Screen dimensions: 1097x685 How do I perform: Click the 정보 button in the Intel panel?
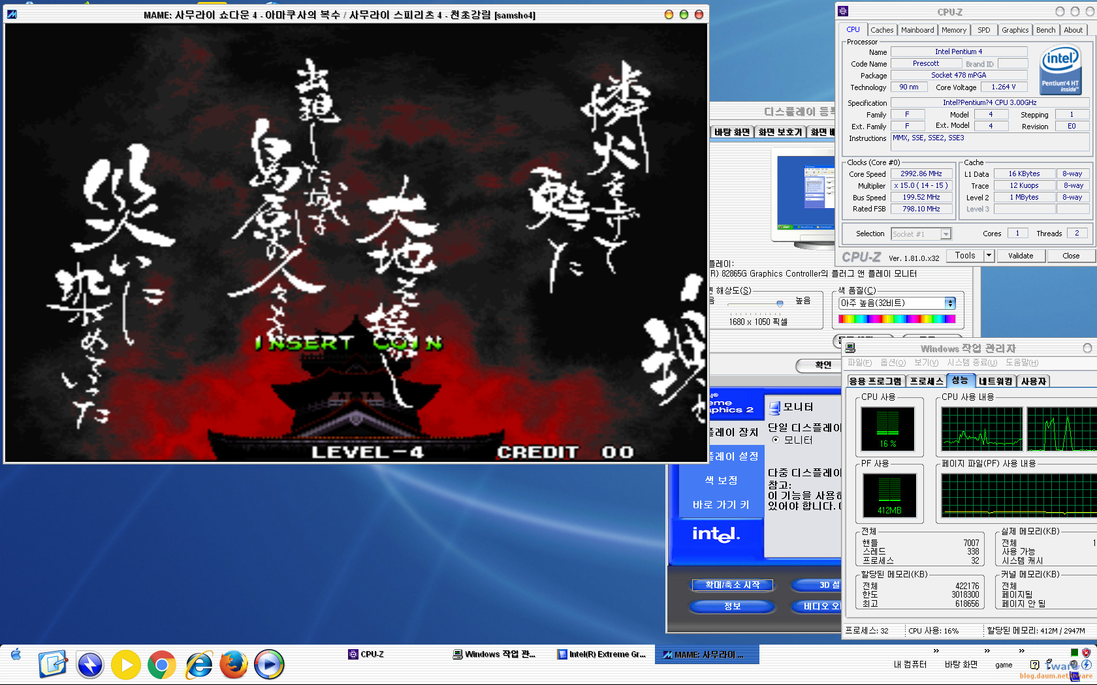click(x=733, y=606)
